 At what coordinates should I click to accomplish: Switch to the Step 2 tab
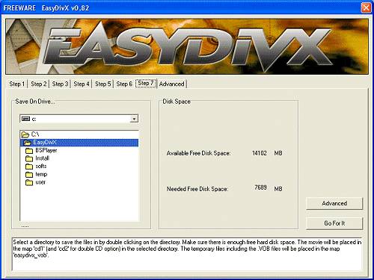pos(38,84)
